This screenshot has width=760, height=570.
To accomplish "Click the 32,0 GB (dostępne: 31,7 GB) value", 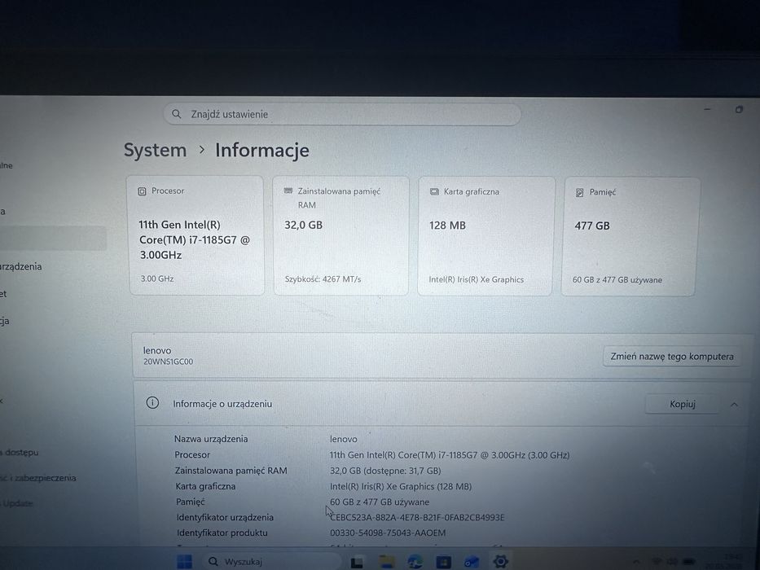I will point(385,471).
